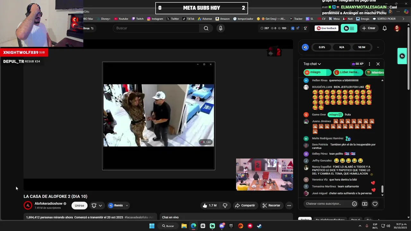411x231 pixels.
Task: Click Remix button
Action: point(116,205)
